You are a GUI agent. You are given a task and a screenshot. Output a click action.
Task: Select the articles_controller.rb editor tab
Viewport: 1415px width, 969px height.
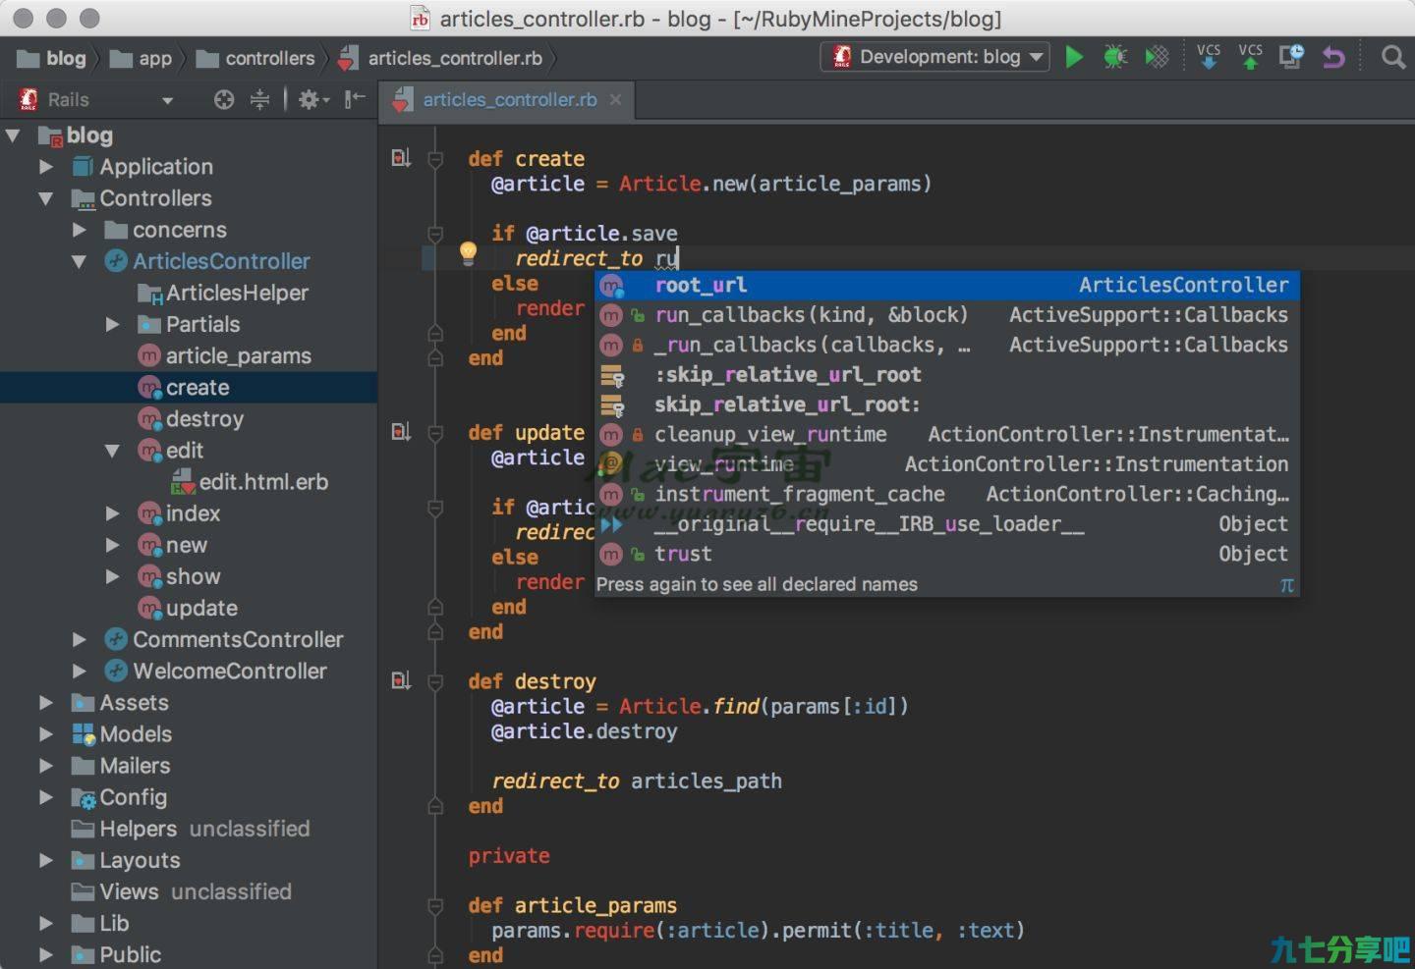point(509,99)
